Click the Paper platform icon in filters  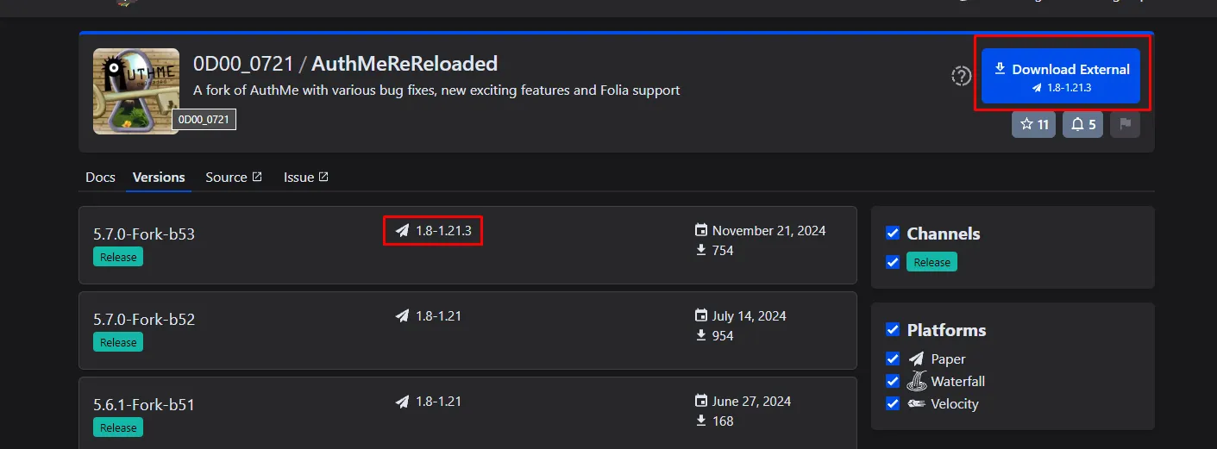tap(916, 359)
